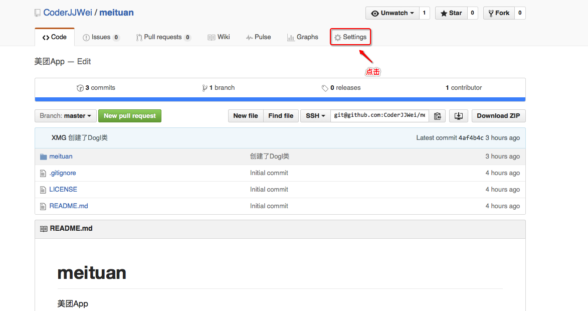The image size is (588, 311).
Task: Open the Branch: master dropdown
Action: pyautogui.click(x=66, y=116)
